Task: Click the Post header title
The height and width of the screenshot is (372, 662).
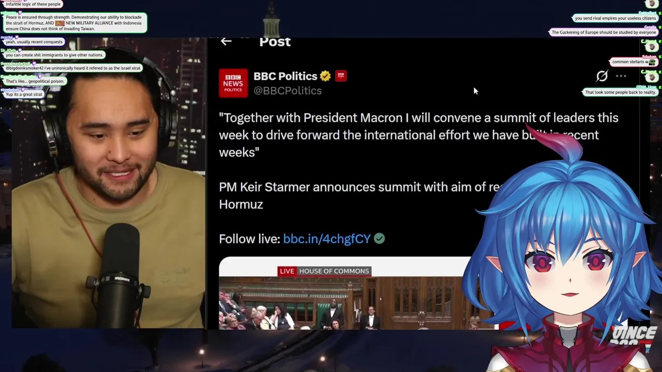Action: tap(275, 42)
